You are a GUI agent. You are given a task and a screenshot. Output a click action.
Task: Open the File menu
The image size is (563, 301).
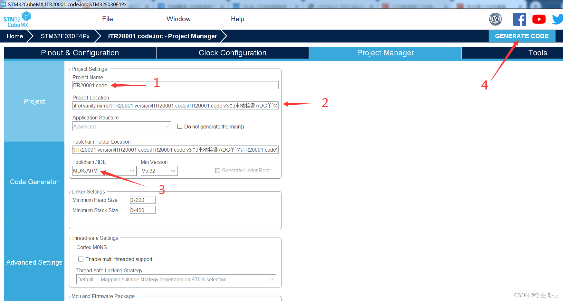pyautogui.click(x=108, y=19)
